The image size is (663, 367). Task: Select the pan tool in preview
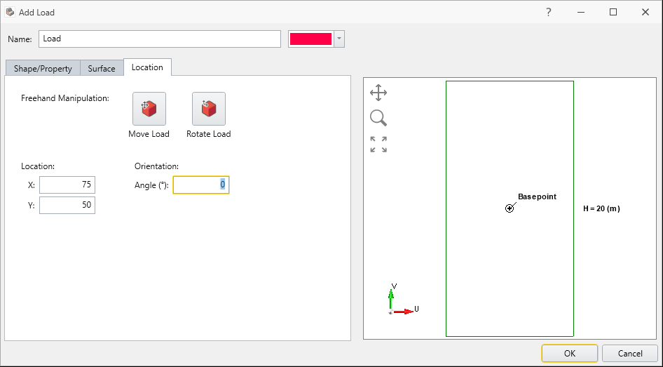click(x=378, y=93)
